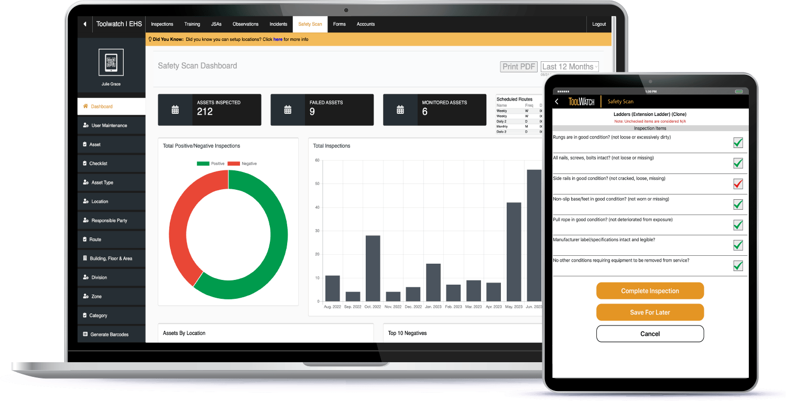Click the Jan. 2023 bar in Total Inspections
This screenshot has height=401, width=786.
point(433,283)
